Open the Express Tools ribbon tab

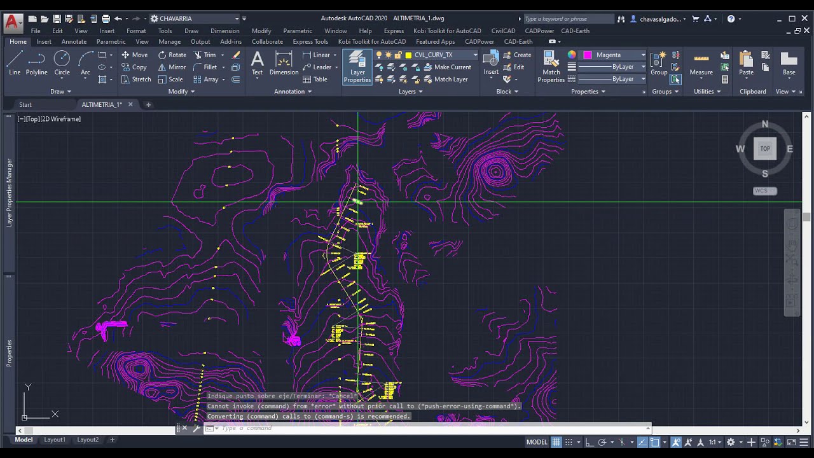point(310,41)
